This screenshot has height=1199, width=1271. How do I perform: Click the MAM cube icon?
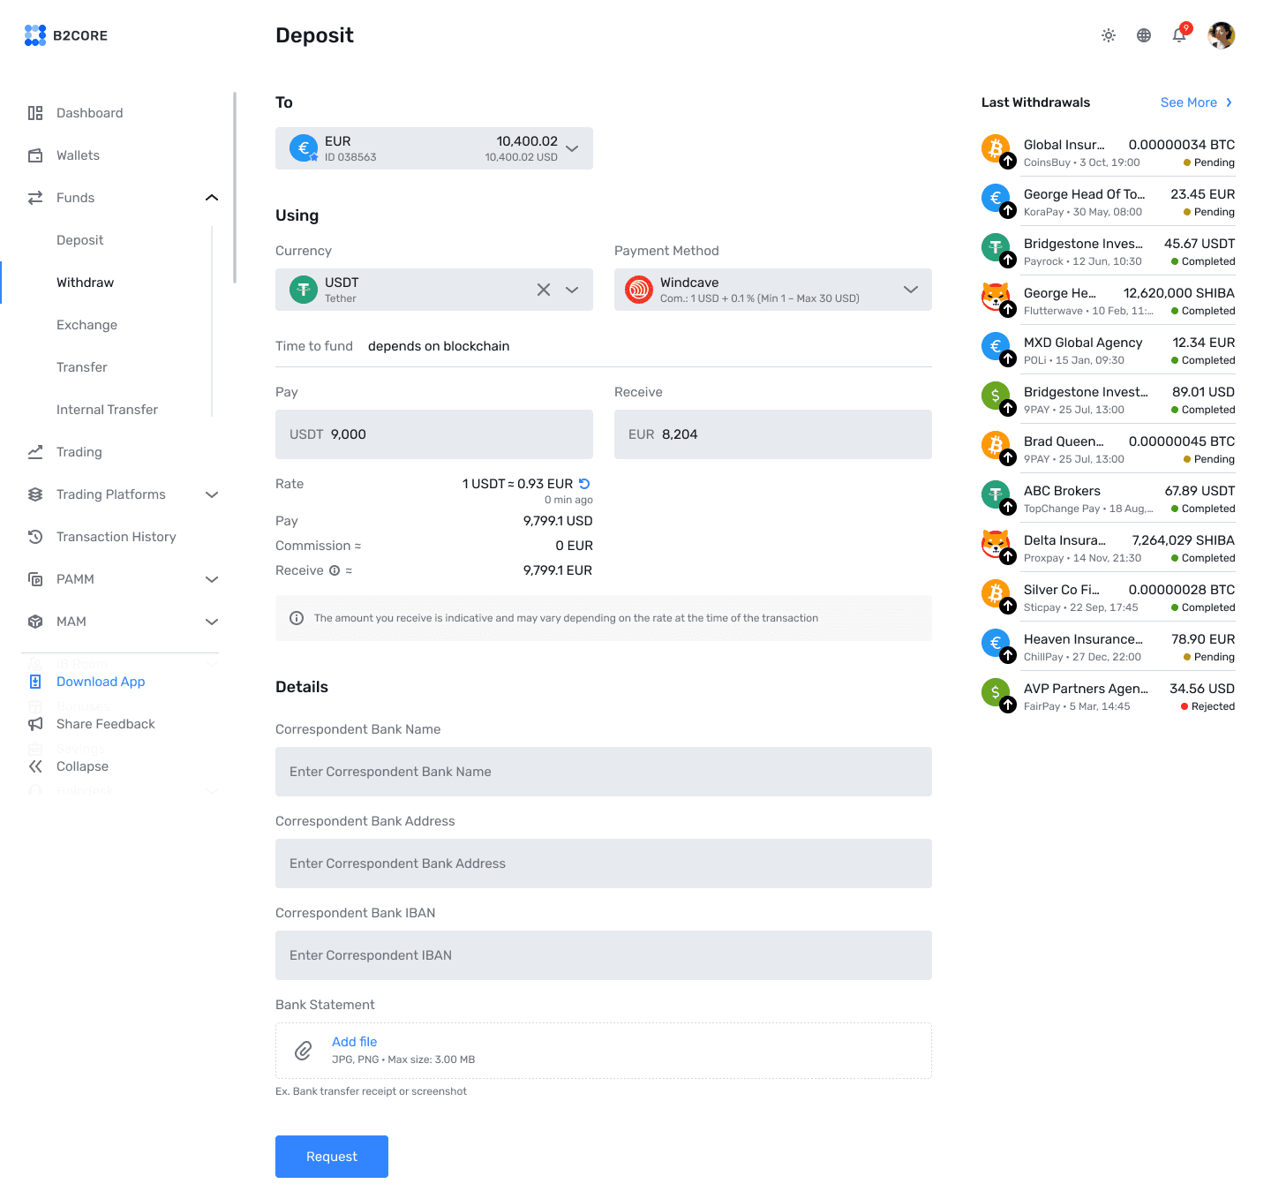[35, 622]
